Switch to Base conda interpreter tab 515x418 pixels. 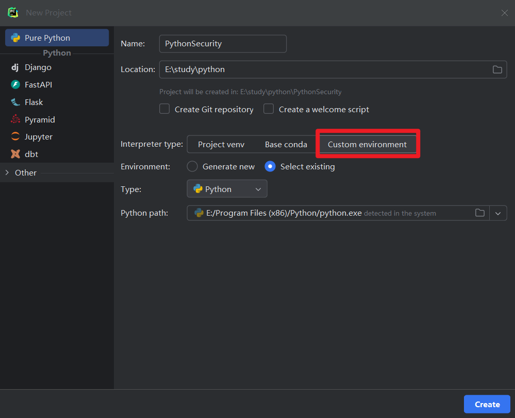tap(286, 145)
